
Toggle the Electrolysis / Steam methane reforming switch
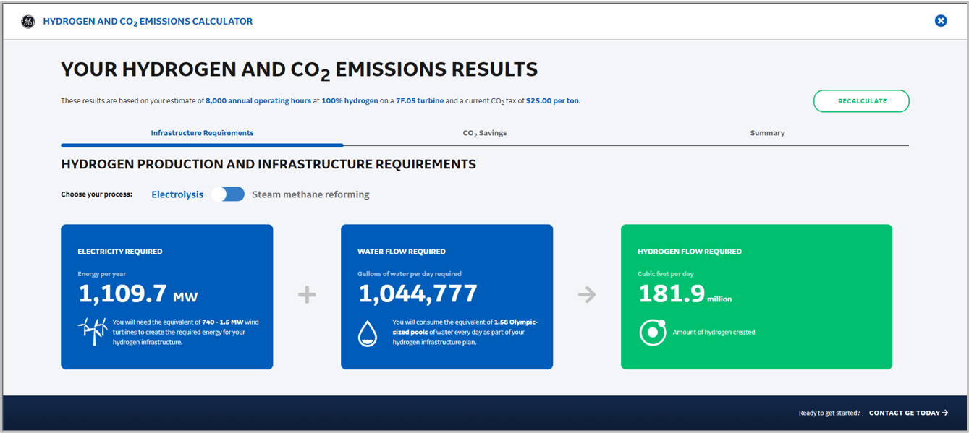click(228, 194)
